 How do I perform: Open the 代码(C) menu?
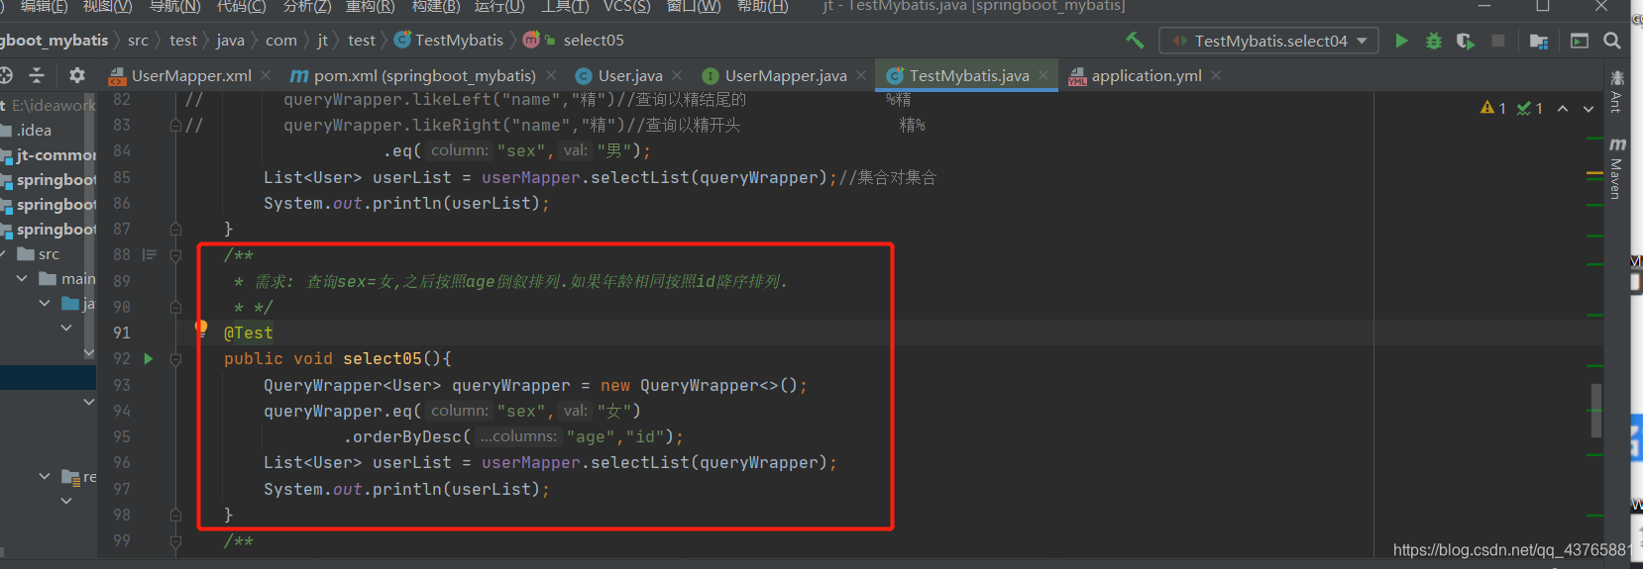click(241, 6)
